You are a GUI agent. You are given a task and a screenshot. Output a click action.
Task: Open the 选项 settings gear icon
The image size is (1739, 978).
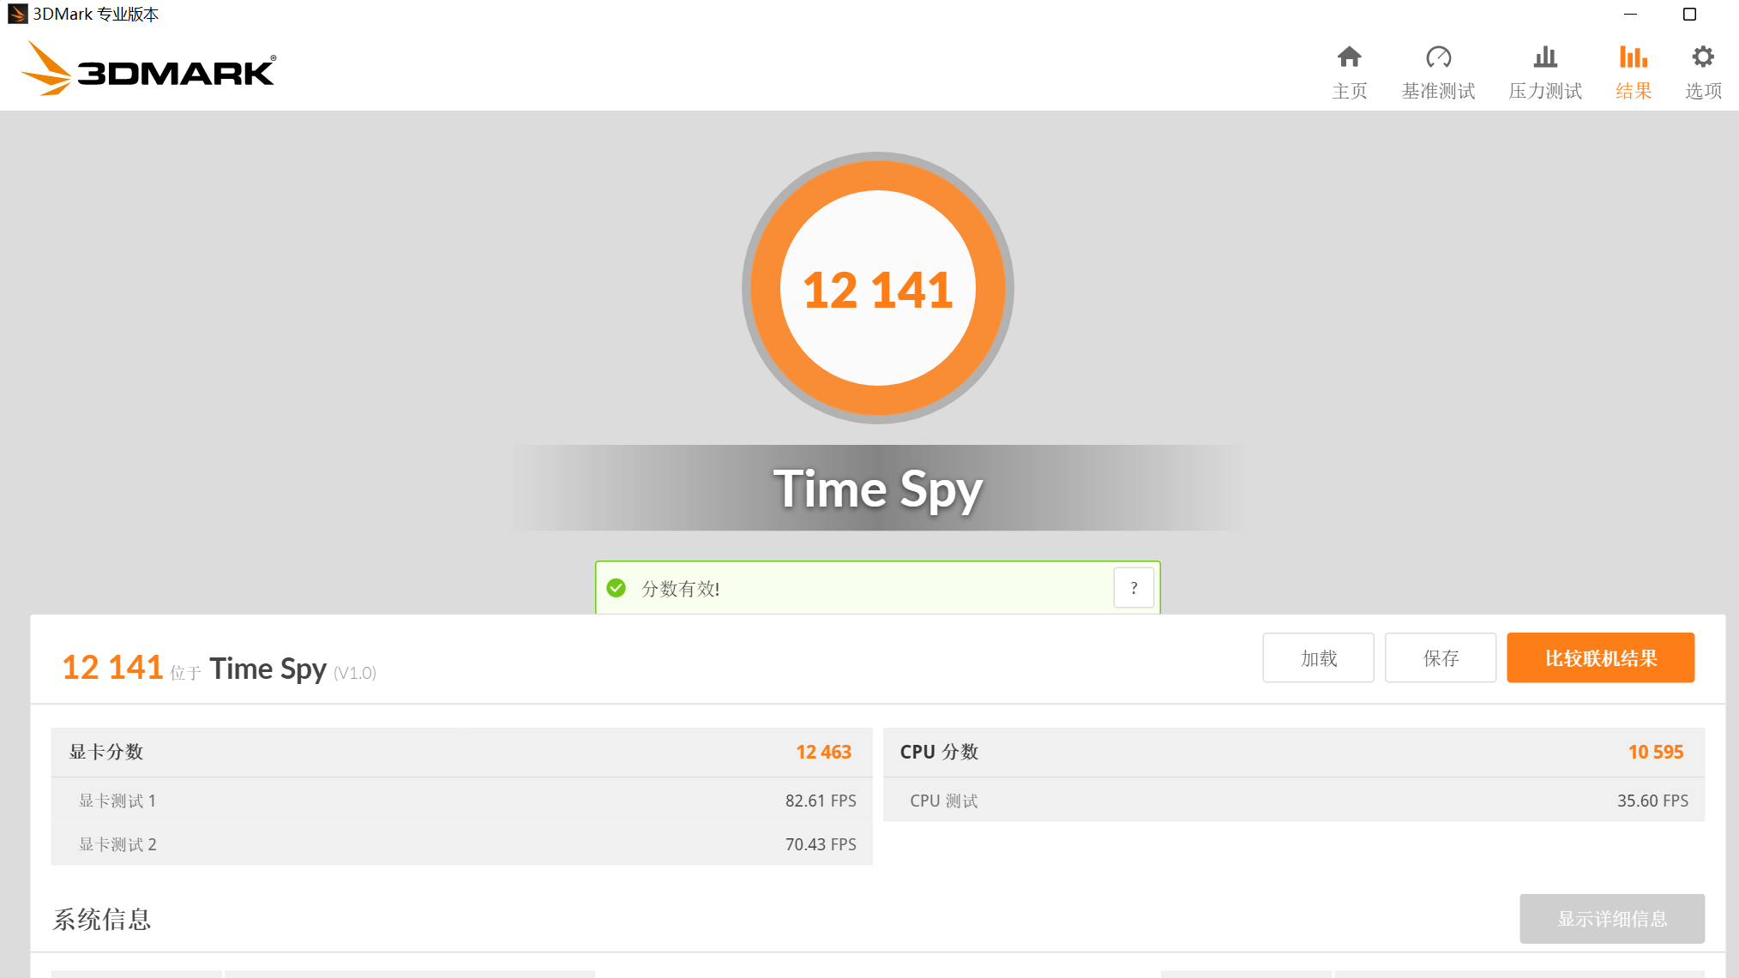(x=1703, y=57)
